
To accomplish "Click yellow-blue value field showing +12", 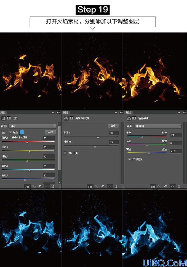I will 176,151.
